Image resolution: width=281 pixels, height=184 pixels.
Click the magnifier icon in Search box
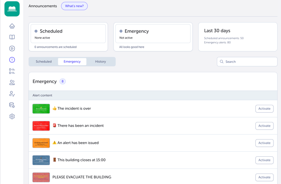pos(222,62)
